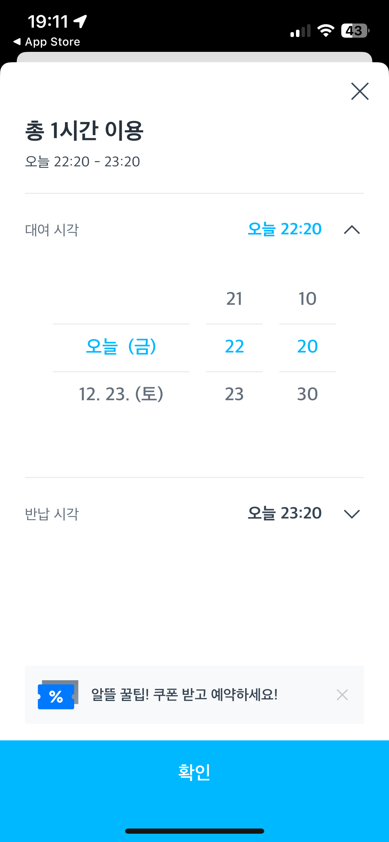
Task: Tap the Wi-Fi icon in the status bar
Action: (x=325, y=30)
